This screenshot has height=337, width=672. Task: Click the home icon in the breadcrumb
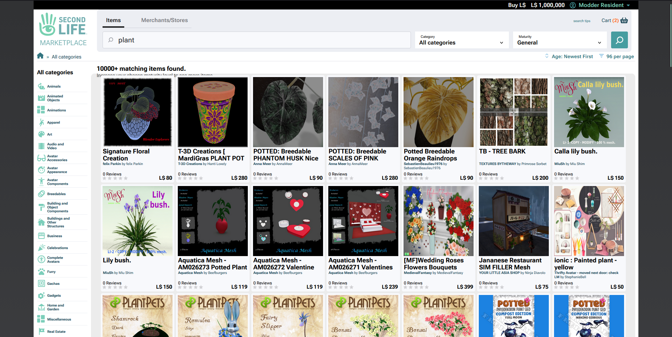(x=40, y=55)
